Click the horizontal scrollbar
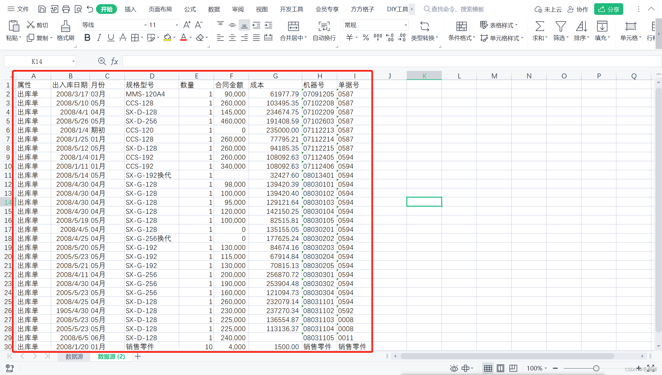This screenshot has height=375, width=662. pyautogui.click(x=507, y=356)
